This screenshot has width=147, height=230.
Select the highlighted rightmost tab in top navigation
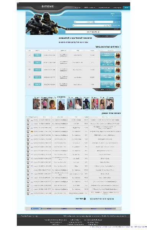tap(126, 8)
